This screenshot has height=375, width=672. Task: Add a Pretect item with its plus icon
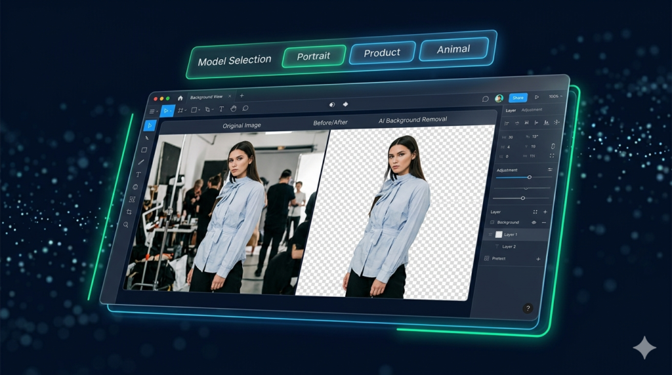pyautogui.click(x=538, y=259)
